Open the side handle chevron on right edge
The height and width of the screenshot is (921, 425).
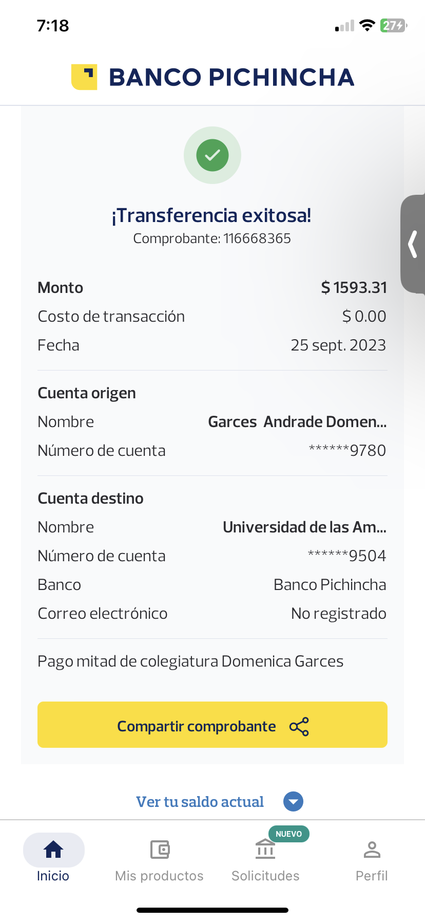[x=413, y=244]
